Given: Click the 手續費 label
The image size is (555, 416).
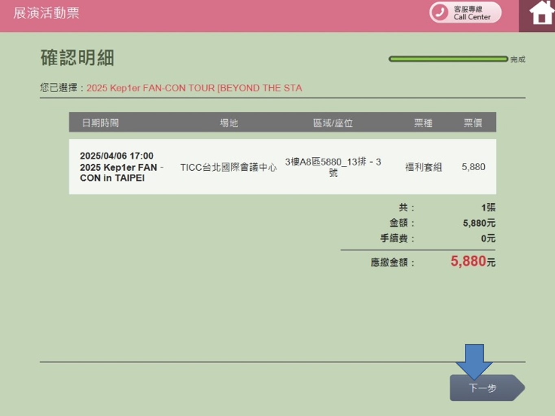Looking at the screenshot, I should point(397,238).
